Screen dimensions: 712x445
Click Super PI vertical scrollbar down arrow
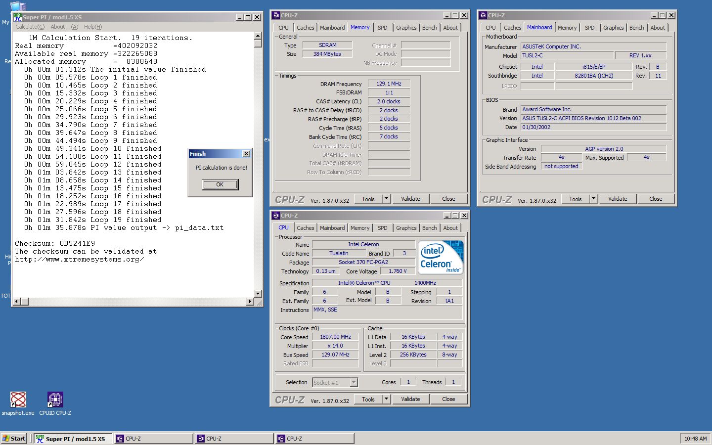[x=258, y=294]
